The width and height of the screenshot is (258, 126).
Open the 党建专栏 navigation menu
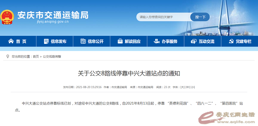(240, 41)
